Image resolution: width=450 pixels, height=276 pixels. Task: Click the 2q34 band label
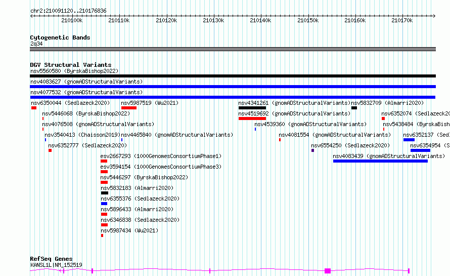click(x=36, y=44)
